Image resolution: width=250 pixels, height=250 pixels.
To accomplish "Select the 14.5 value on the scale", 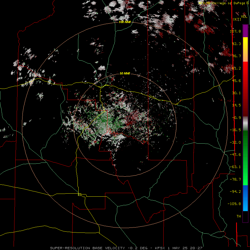I will [236, 105].
